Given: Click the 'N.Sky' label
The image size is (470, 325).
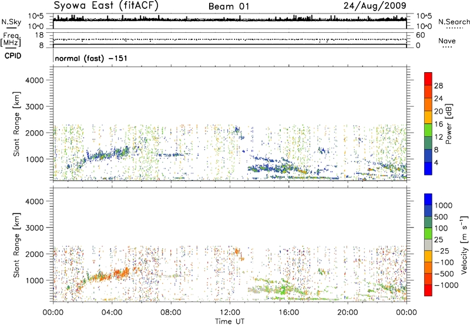Looking at the screenshot, I should coord(11,22).
